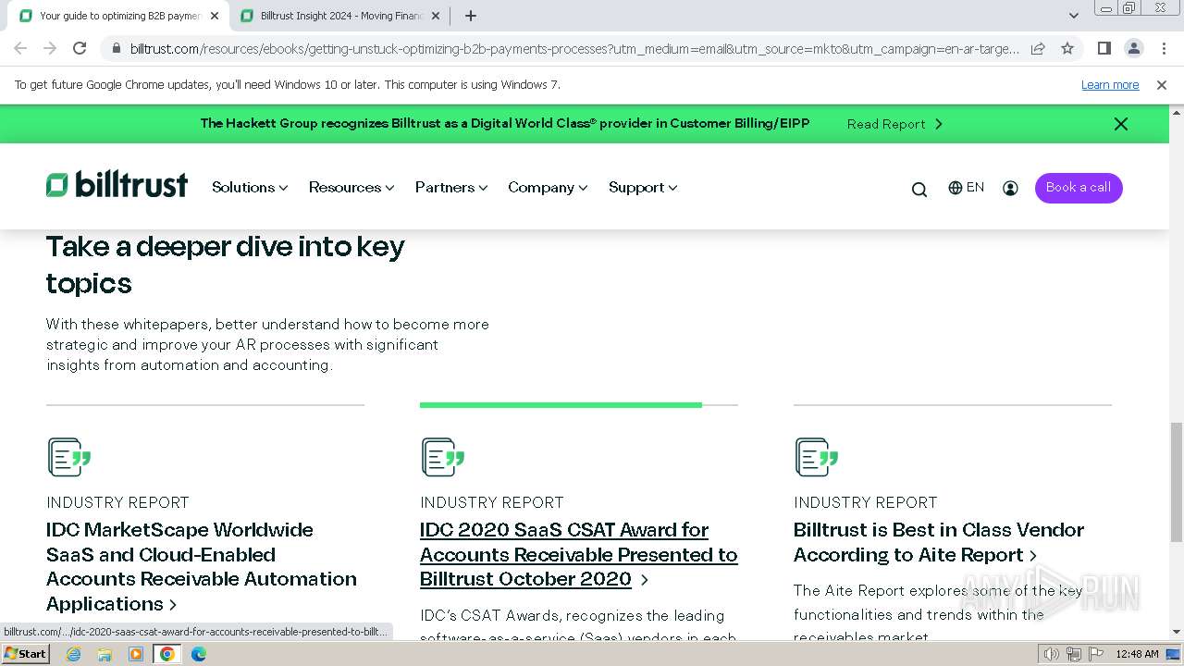This screenshot has width=1184, height=666.
Task: Click the Aite Report document icon
Action: (x=817, y=457)
